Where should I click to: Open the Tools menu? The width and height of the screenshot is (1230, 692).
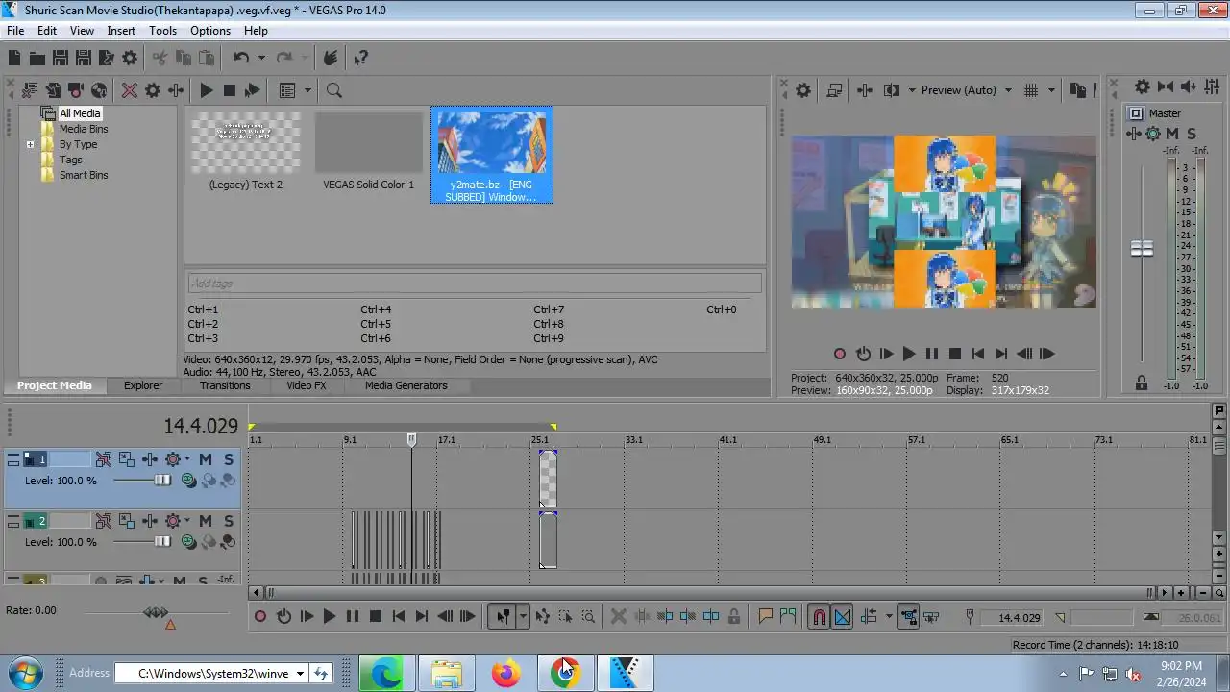(162, 30)
